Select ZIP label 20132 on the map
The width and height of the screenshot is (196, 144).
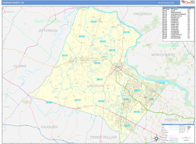(x=81, y=36)
